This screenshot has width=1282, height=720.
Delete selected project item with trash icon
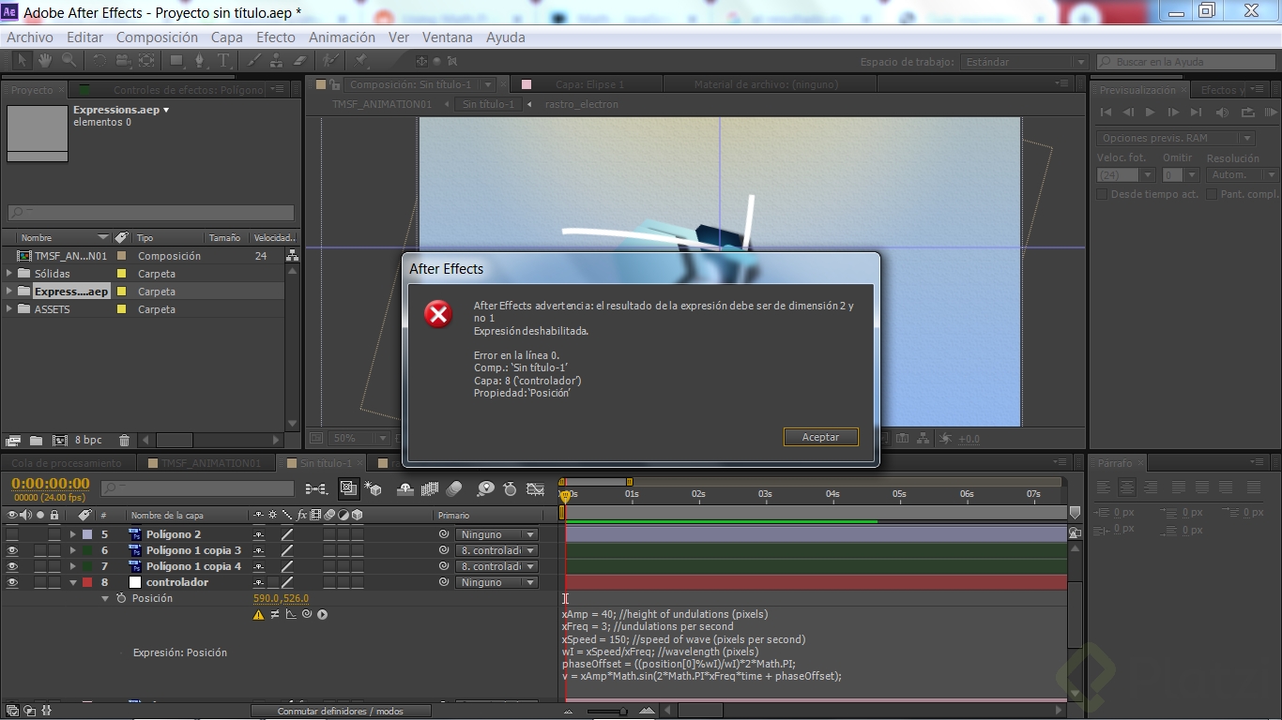[124, 440]
